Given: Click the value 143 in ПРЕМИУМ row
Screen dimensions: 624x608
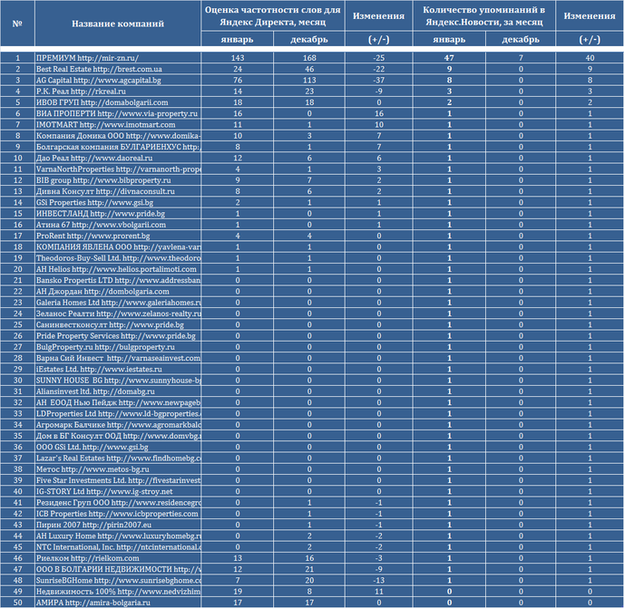Looking at the screenshot, I should (x=238, y=58).
